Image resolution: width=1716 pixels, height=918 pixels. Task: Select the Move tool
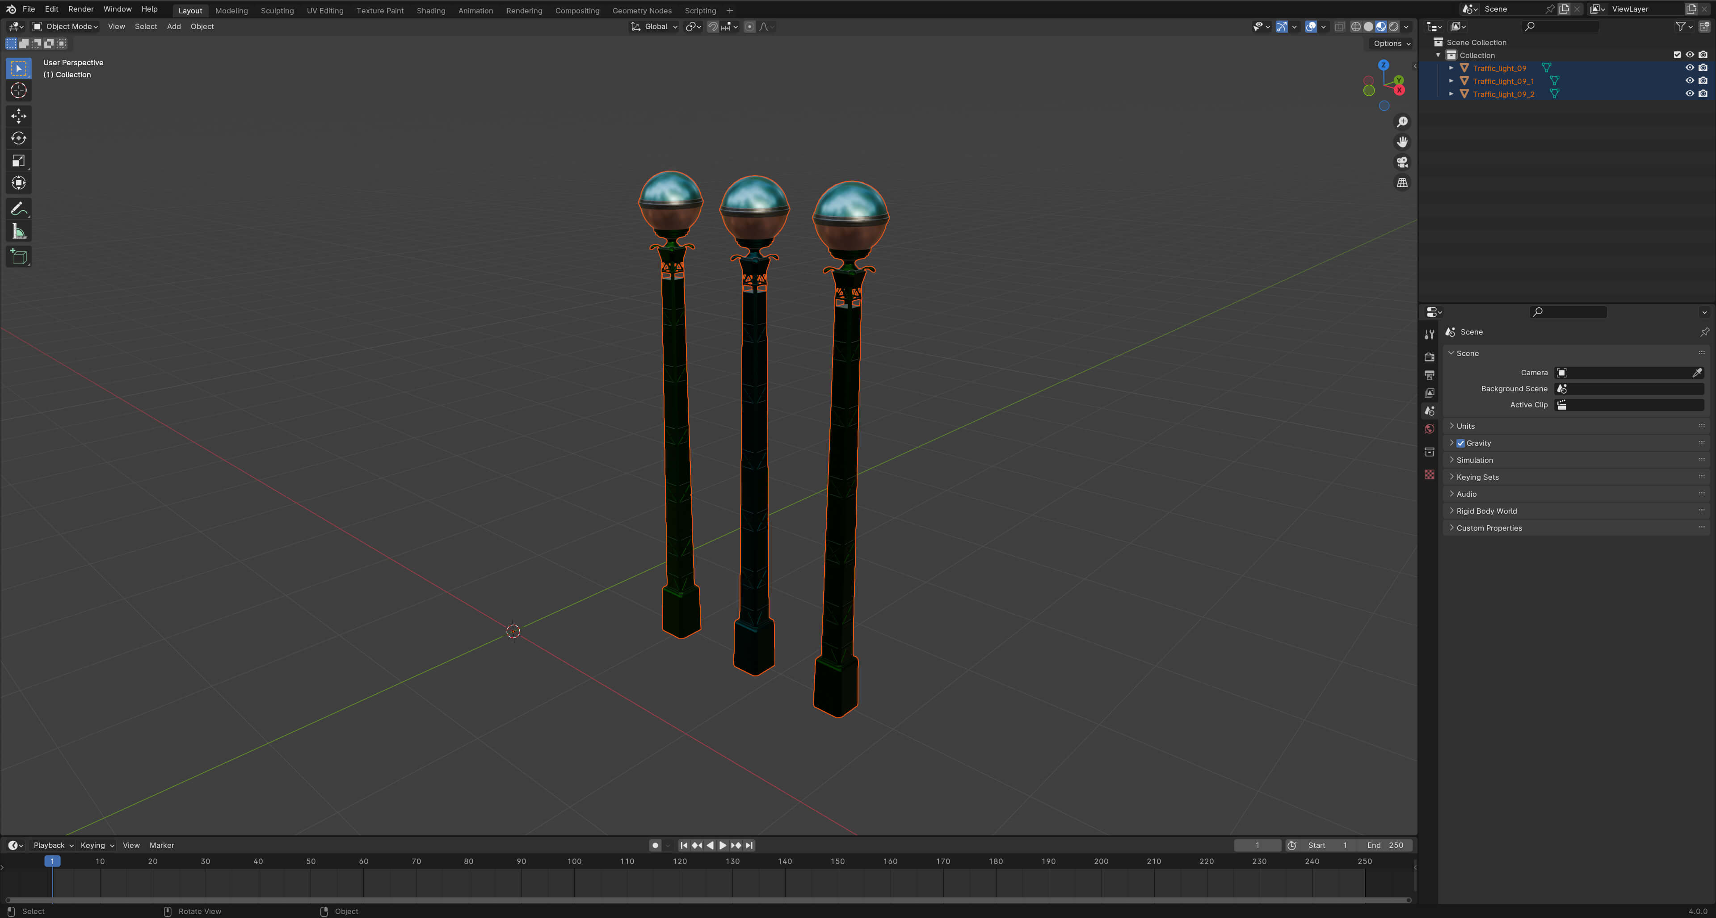pos(19,116)
